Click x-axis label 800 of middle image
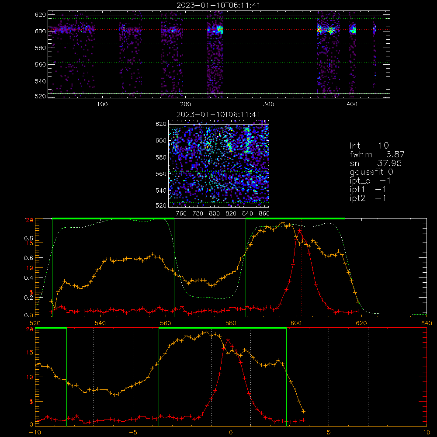 coord(214,214)
